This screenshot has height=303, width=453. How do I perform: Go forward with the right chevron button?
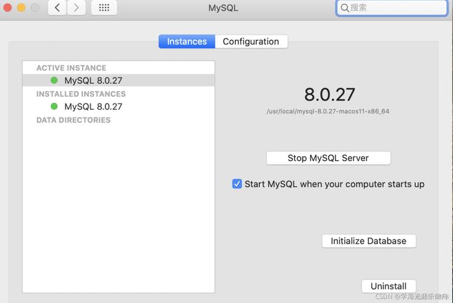click(76, 8)
